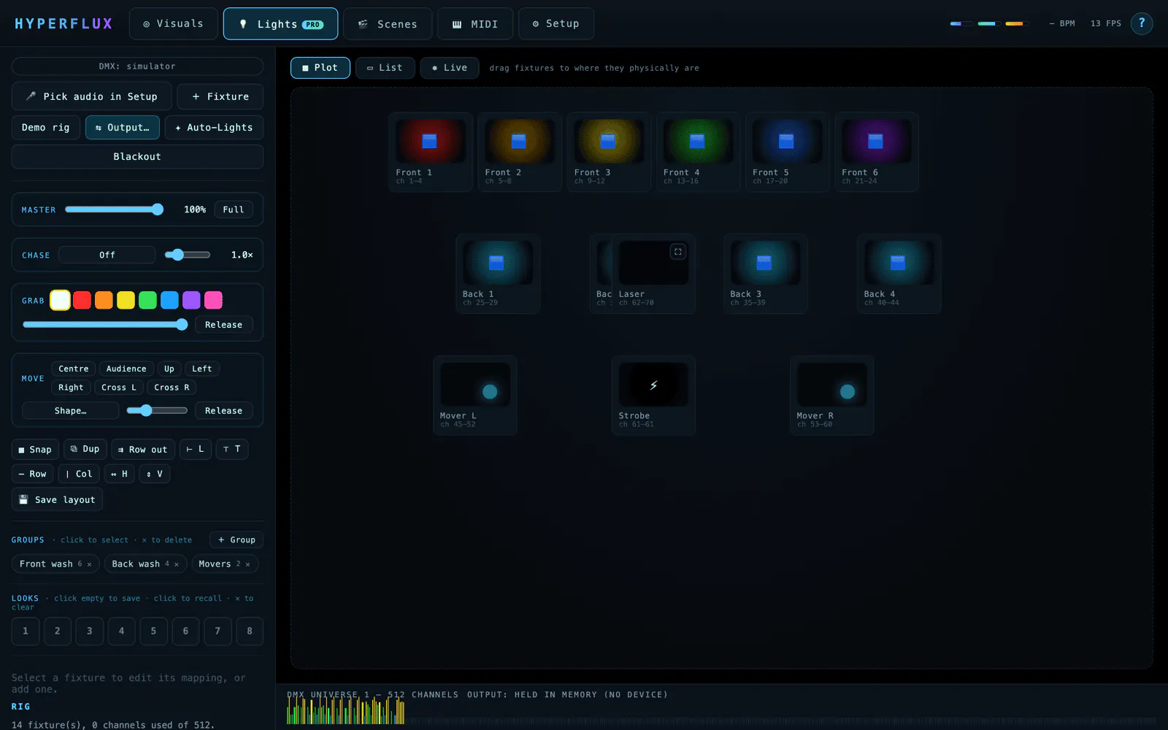The width and height of the screenshot is (1168, 730).
Task: Select the Laser fixture card
Action: coord(653,274)
